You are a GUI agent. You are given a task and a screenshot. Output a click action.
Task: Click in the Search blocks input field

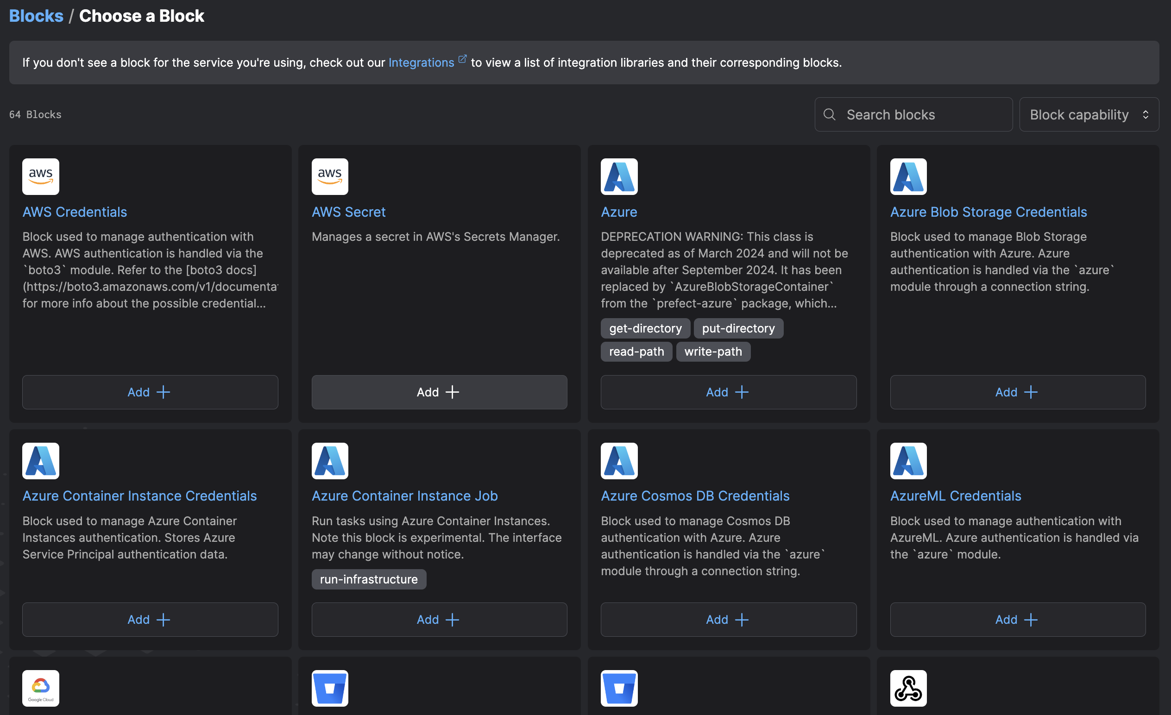(x=913, y=114)
